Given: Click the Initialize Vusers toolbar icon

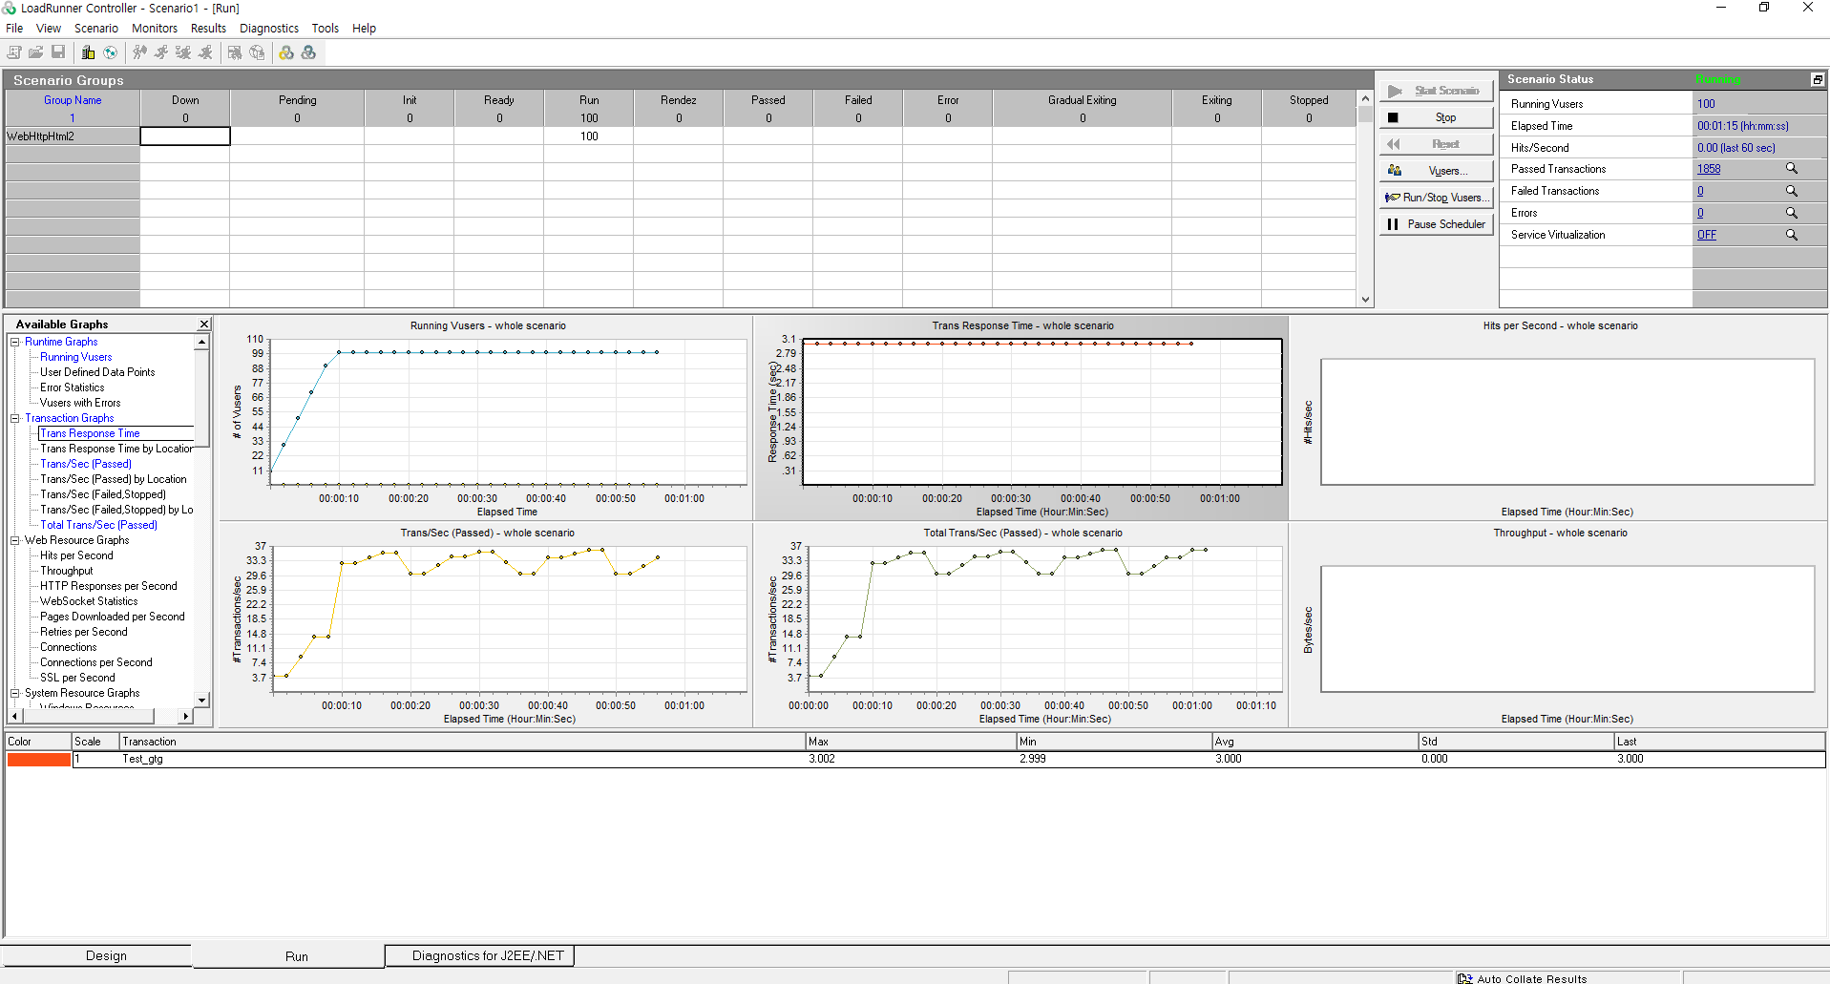Looking at the screenshot, I should click(x=140, y=52).
